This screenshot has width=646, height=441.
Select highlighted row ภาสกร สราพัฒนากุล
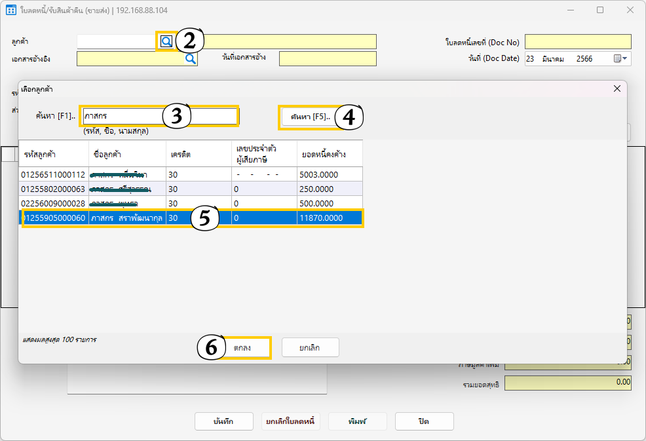(x=127, y=218)
